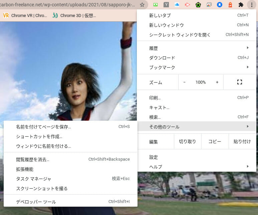This screenshot has width=258, height=215.
Task: Increase zoom with the plus button
Action: click(217, 82)
